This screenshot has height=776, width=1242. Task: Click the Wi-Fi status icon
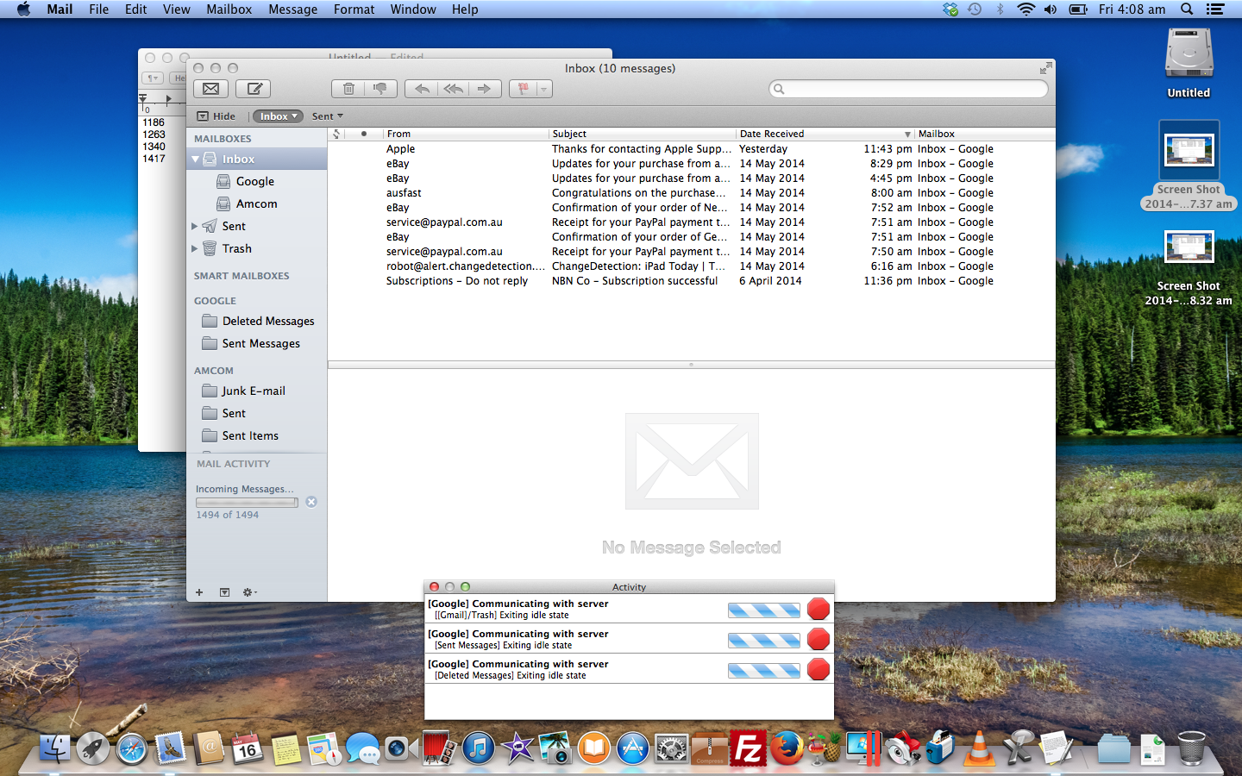click(1026, 9)
